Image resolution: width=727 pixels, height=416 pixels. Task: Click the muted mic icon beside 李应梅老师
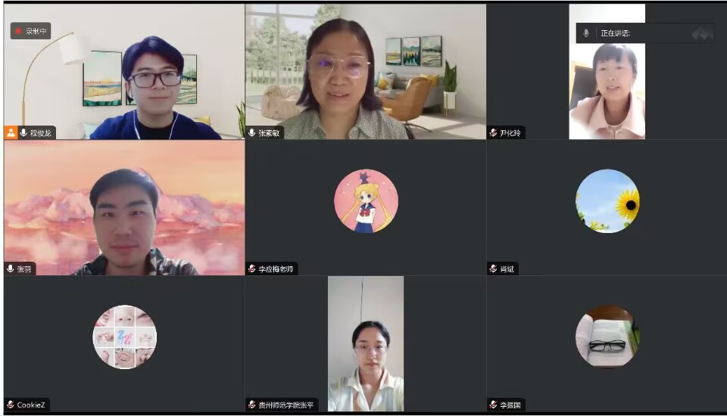[x=251, y=269]
